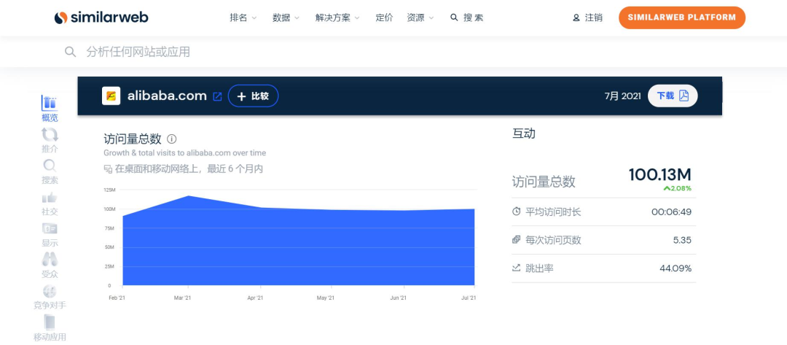Click the info icon next to 访问量总数
This screenshot has width=787, height=345.
coord(172,139)
